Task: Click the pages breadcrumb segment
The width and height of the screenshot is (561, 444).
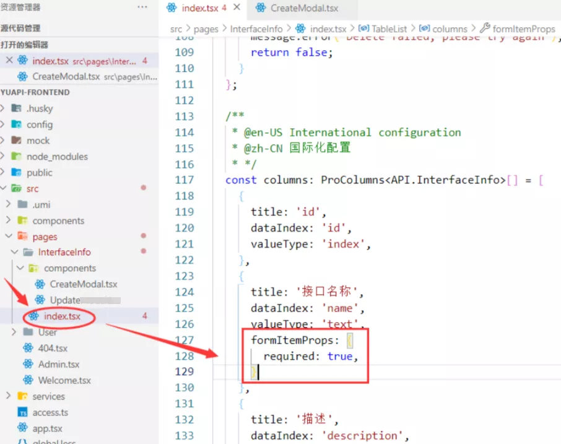Action: (x=206, y=29)
